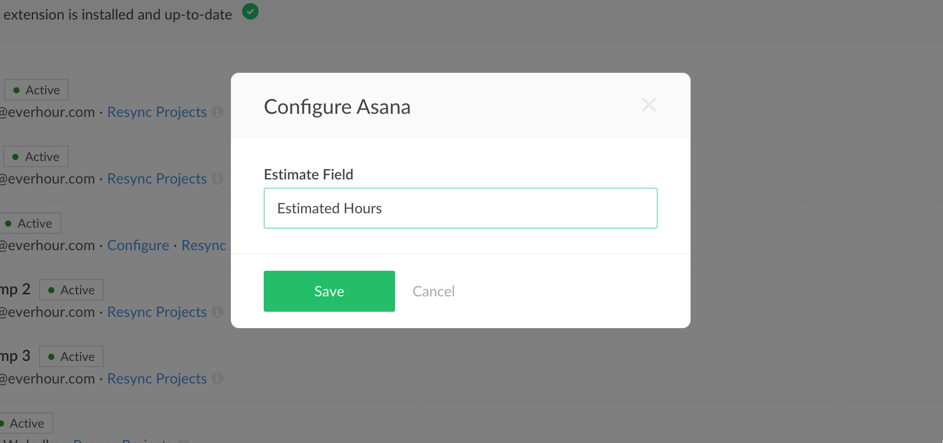Cancel the Configure Asana dialog
943x443 pixels.
tap(434, 291)
